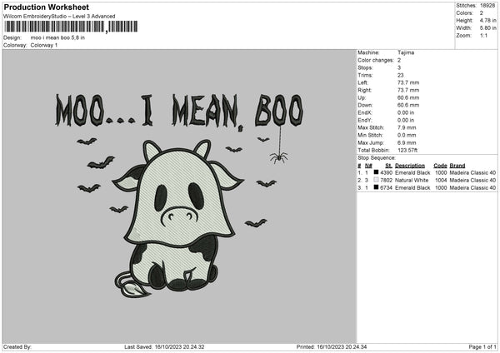Select the Max Stitch value 7.9 mm
Viewport: 500px width, 353px height.
[407, 127]
